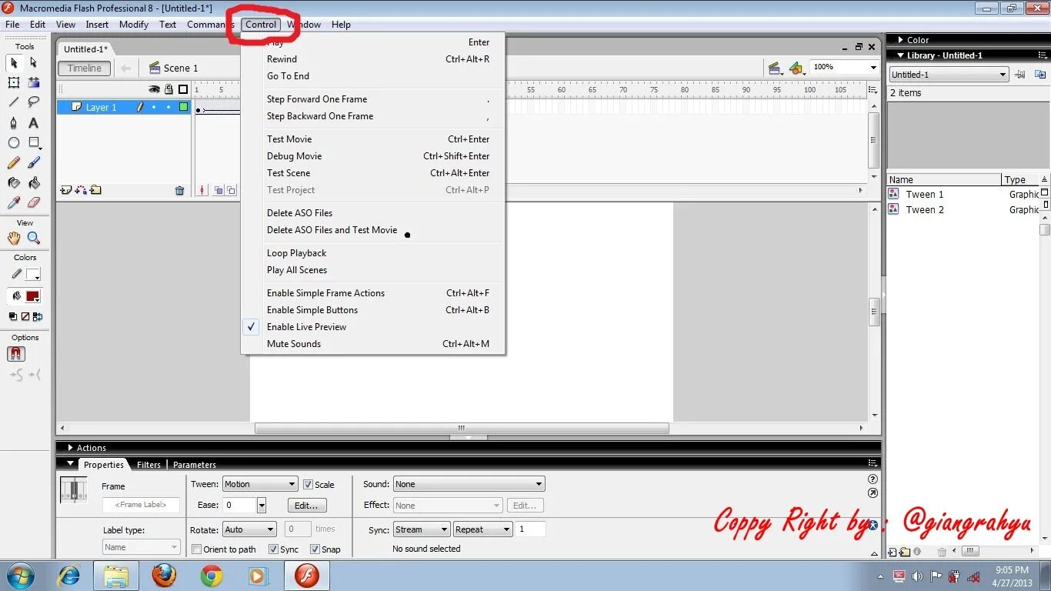Toggle the Snap to Objects magnet

pyautogui.click(x=15, y=354)
